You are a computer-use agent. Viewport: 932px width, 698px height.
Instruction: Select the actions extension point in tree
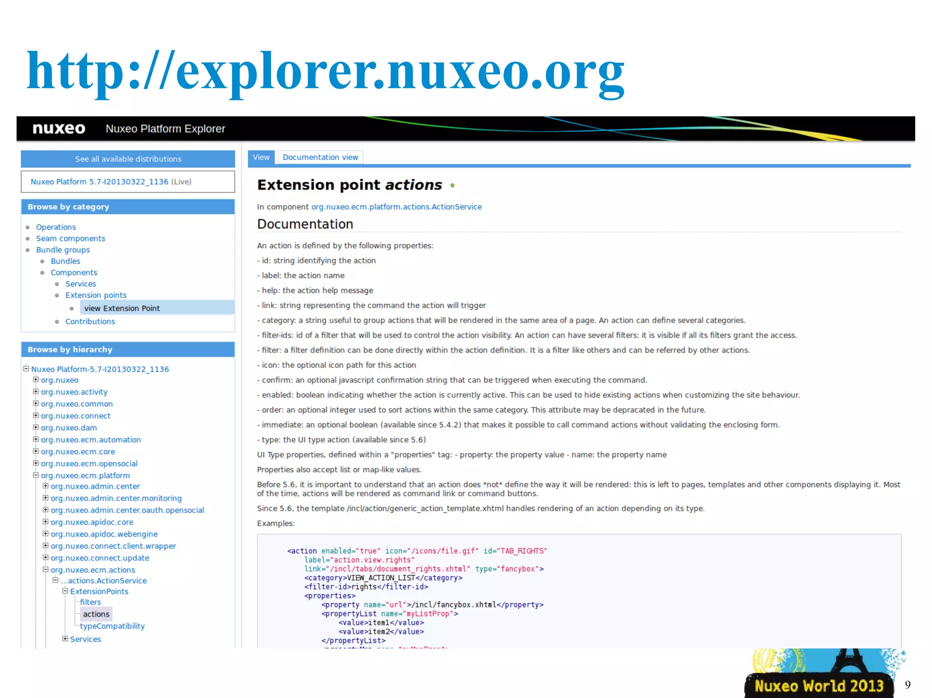(x=96, y=614)
